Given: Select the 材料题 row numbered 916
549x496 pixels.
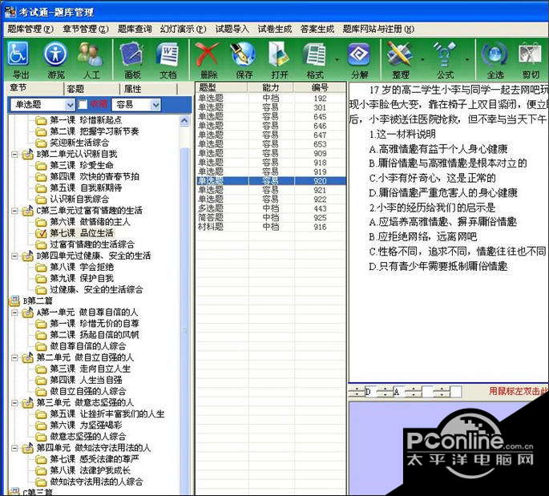Looking at the screenshot, I should (271, 227).
